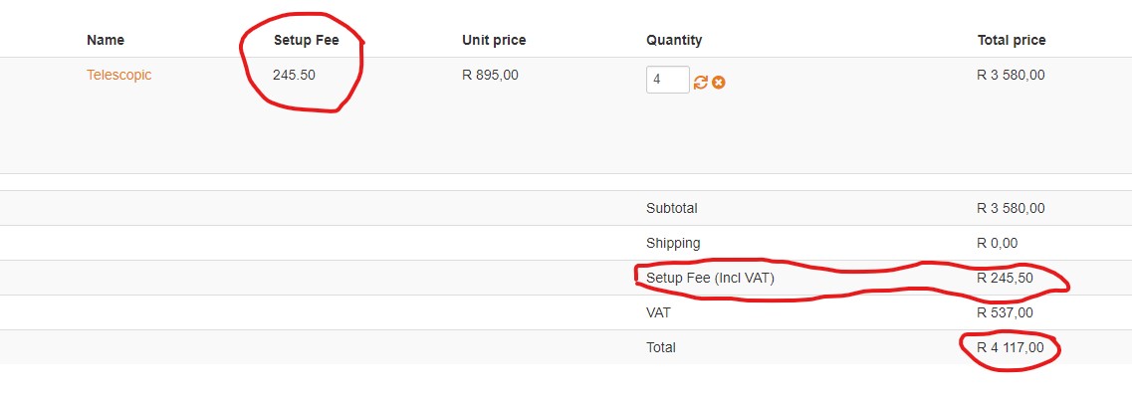The width and height of the screenshot is (1132, 399).
Task: Click the 245.50 setup fee value
Action: (x=294, y=75)
